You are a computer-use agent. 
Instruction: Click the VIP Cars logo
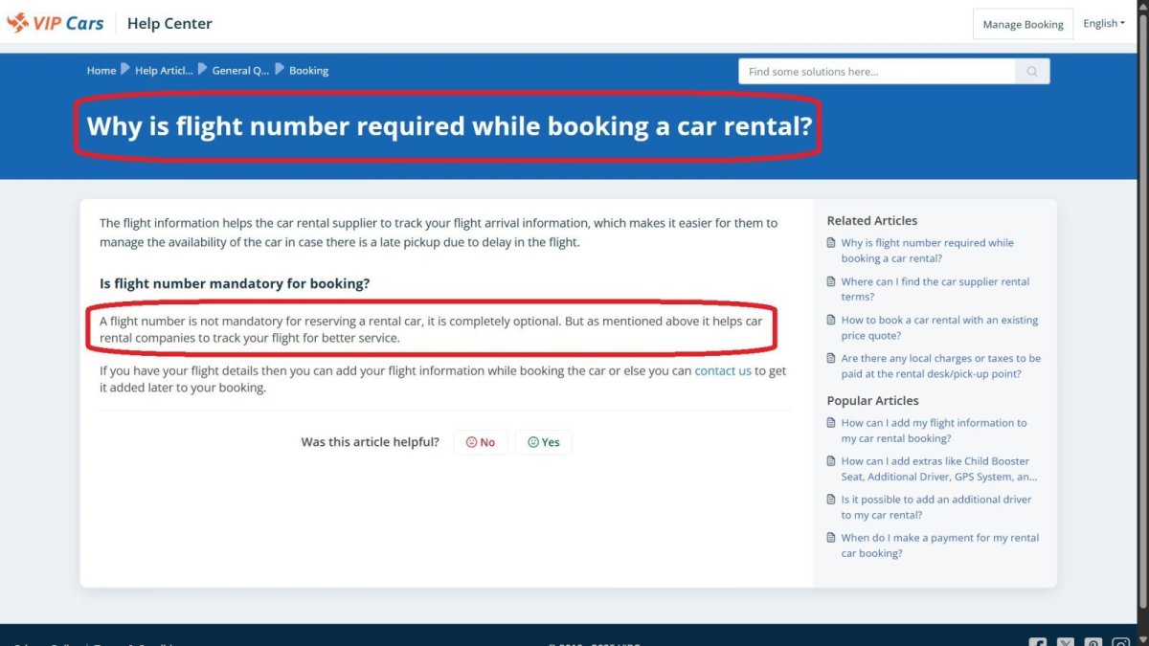point(56,23)
